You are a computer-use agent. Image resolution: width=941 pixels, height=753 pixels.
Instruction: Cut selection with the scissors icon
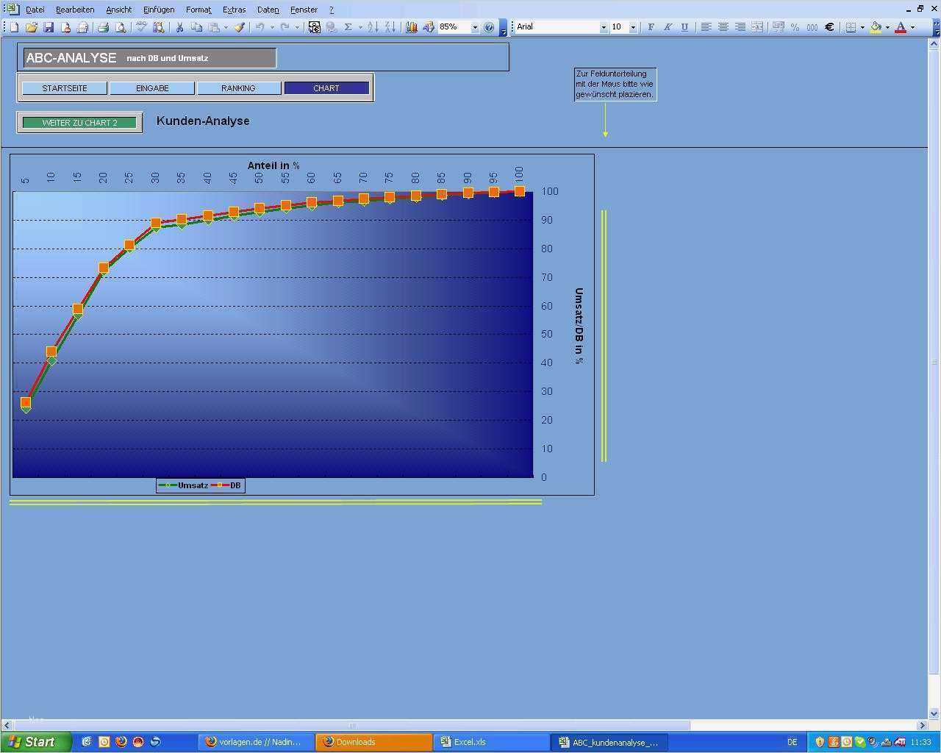coord(179,27)
